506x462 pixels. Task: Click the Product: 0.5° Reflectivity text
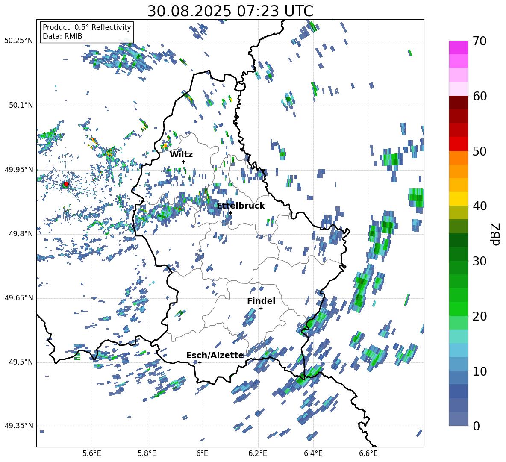pos(87,27)
